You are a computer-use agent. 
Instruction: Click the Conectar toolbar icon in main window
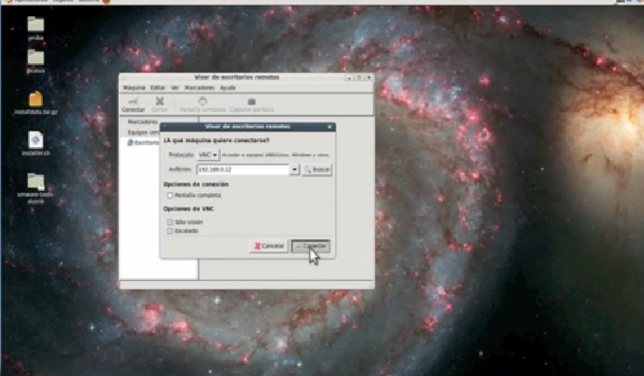pyautogui.click(x=133, y=104)
